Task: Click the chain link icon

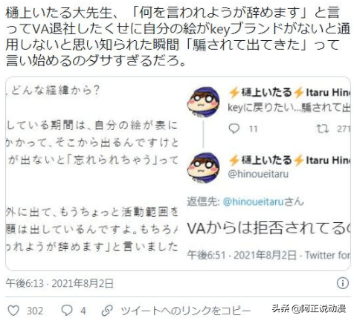Action: [x=107, y=311]
